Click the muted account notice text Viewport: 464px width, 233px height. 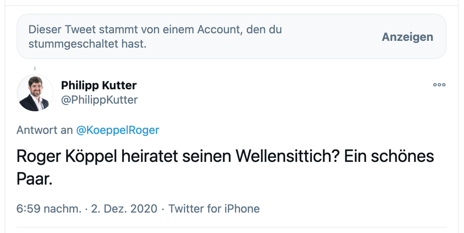click(x=154, y=37)
